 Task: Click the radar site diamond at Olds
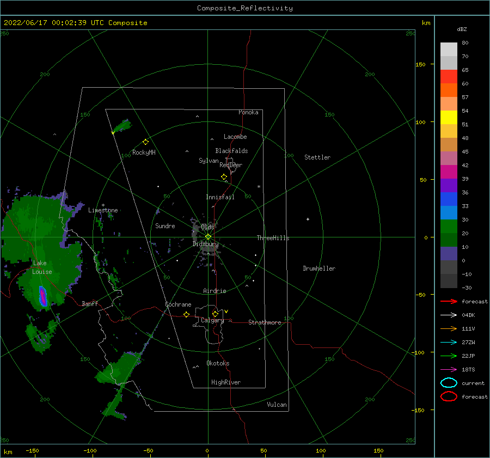[x=208, y=237]
